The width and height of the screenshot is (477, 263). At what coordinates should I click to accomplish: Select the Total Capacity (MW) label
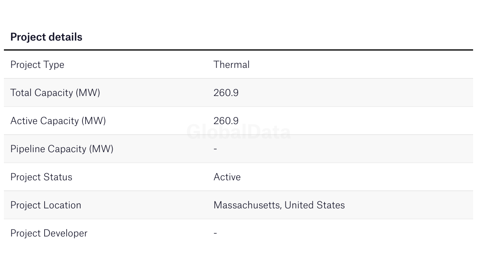[55, 93]
